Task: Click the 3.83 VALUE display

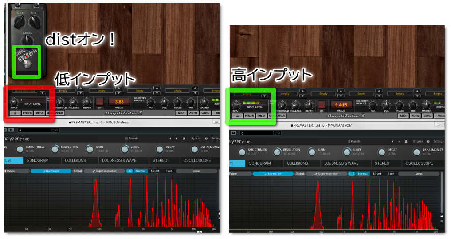Action: (119, 102)
